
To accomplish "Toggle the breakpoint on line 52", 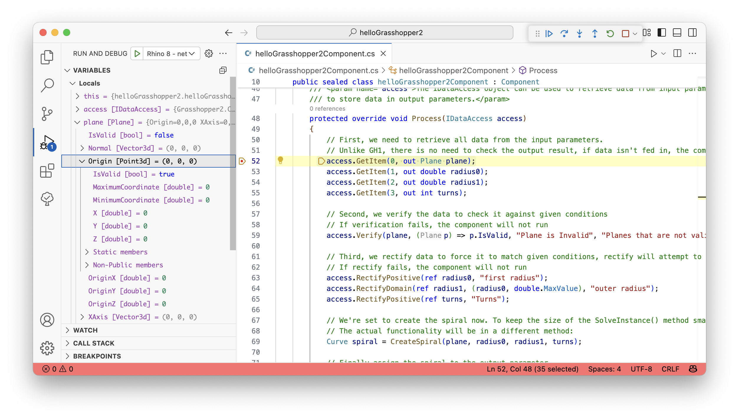I will pos(242,161).
